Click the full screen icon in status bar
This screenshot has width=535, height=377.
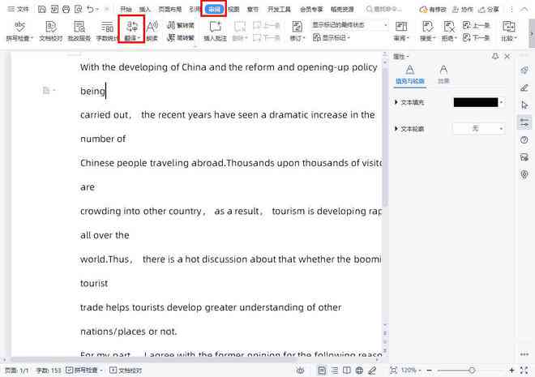[x=524, y=371]
